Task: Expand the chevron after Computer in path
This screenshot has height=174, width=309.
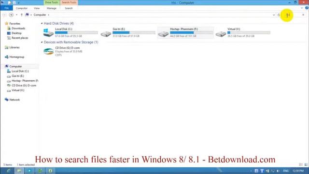Action: pyautogui.click(x=48, y=15)
